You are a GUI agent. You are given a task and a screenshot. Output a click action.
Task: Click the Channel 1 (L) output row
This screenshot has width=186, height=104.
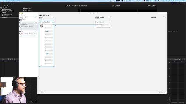(x=103, y=25)
